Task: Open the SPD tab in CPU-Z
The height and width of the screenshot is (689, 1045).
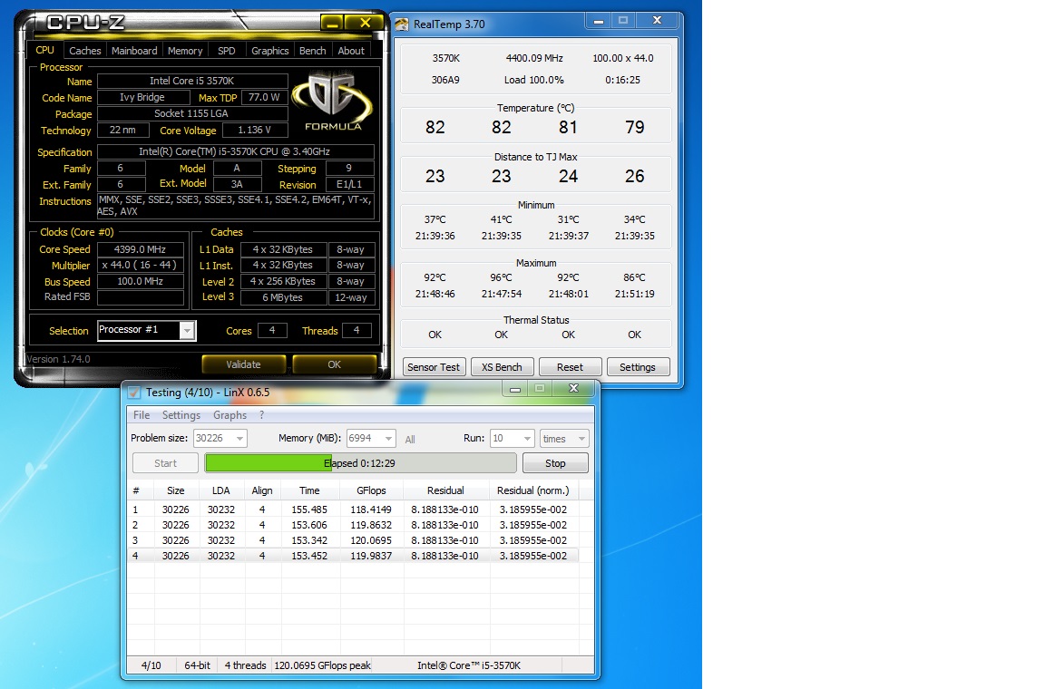Action: (x=227, y=51)
